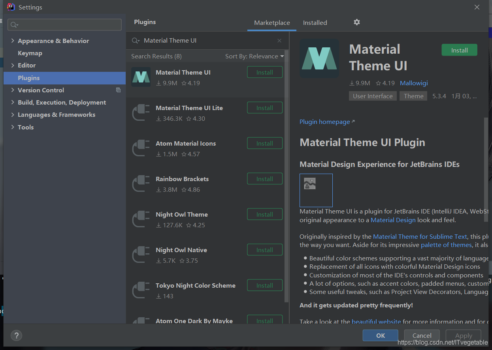The image size is (492, 350).
Task: Select the Night Owl Theme result title
Action: point(182,214)
